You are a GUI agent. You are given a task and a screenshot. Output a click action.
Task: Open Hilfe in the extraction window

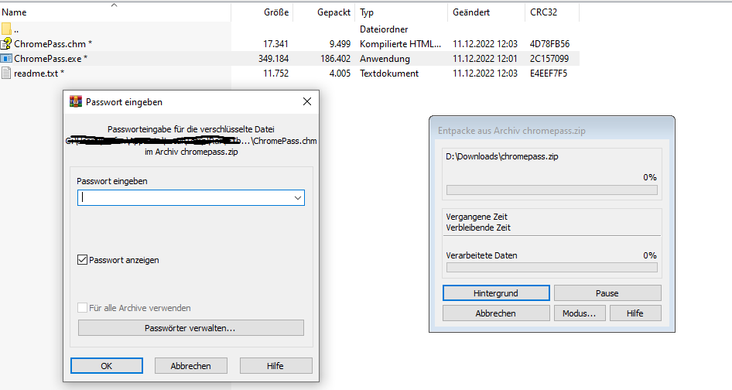pyautogui.click(x=635, y=313)
